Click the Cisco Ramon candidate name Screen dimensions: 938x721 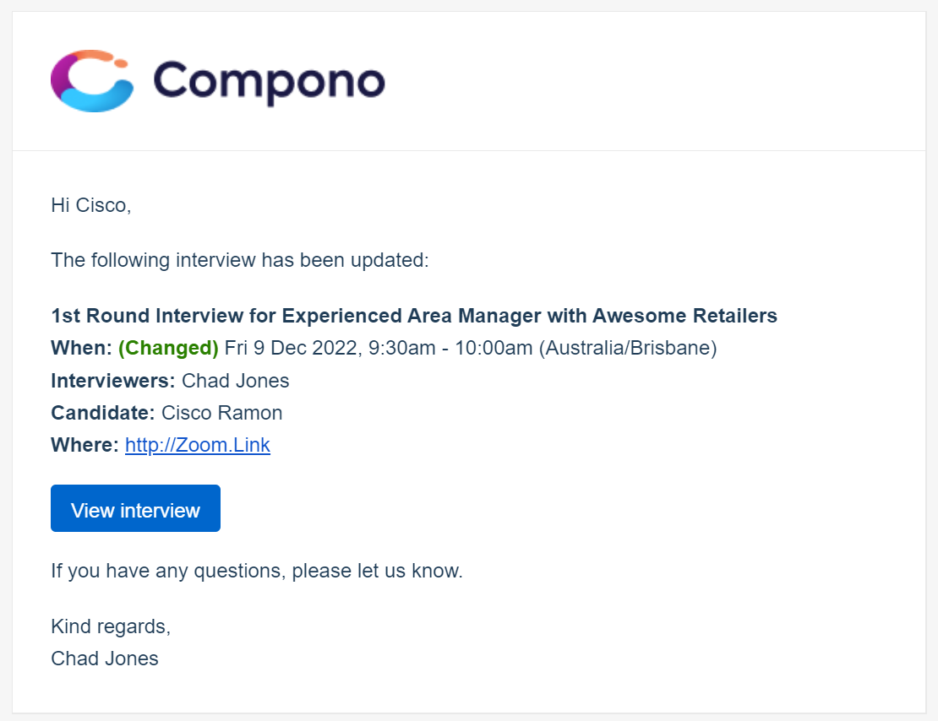pos(222,413)
